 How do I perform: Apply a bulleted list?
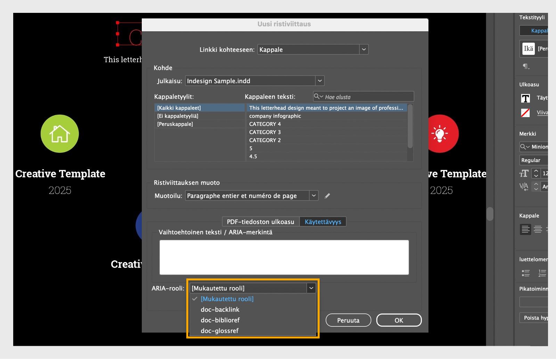(x=525, y=274)
